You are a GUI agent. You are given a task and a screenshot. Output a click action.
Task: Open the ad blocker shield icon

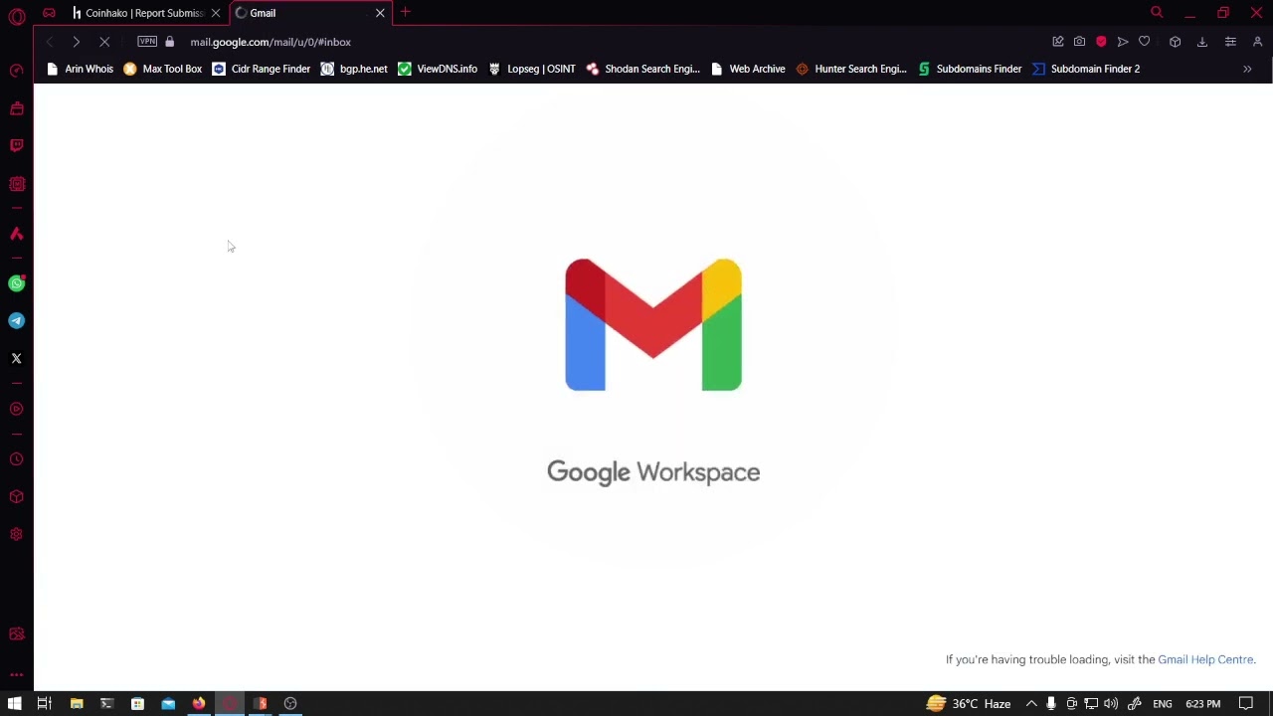(1101, 42)
